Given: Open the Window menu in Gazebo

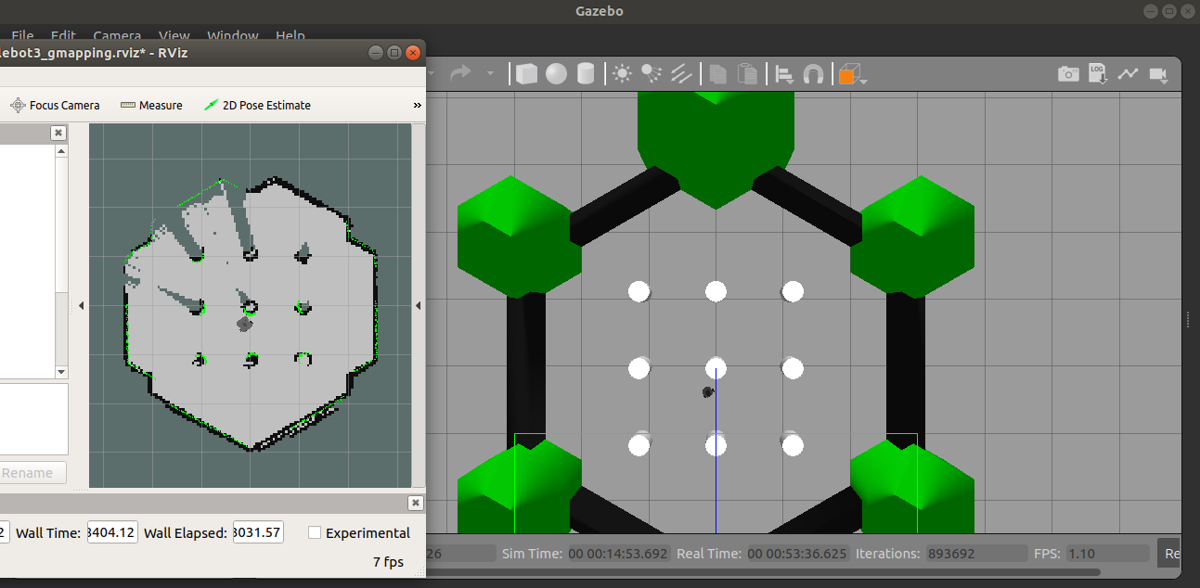Looking at the screenshot, I should 232,35.
